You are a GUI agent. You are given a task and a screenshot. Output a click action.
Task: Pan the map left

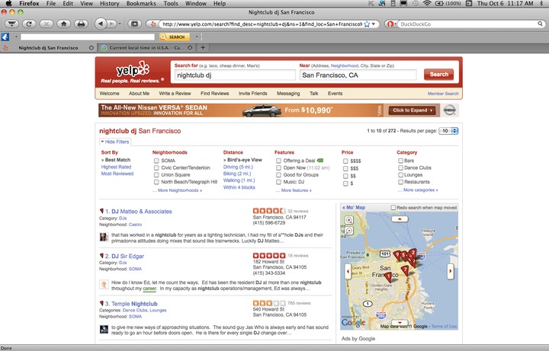(x=348, y=271)
